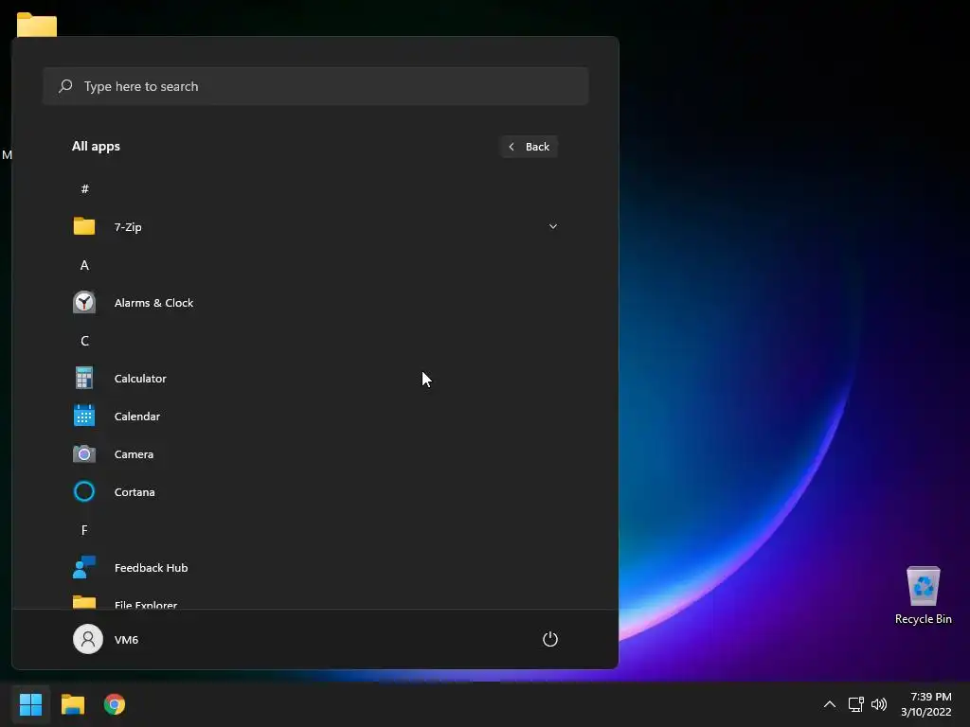This screenshot has height=727, width=970.
Task: Open the Calendar app icon
Action: (84, 416)
